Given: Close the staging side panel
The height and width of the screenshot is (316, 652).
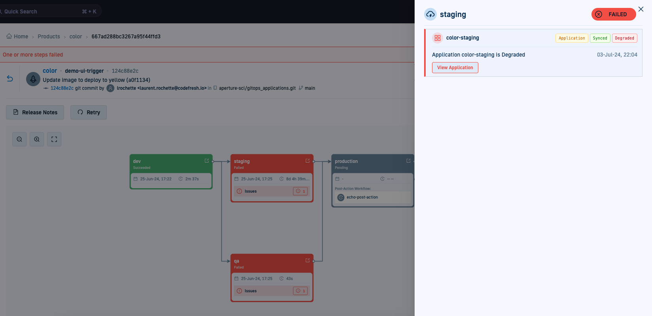Looking at the screenshot, I should (641, 9).
